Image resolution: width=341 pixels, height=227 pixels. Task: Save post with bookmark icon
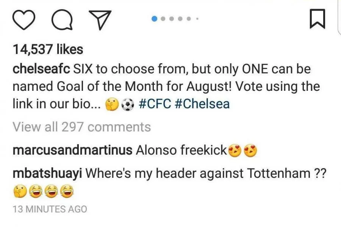pos(317,19)
